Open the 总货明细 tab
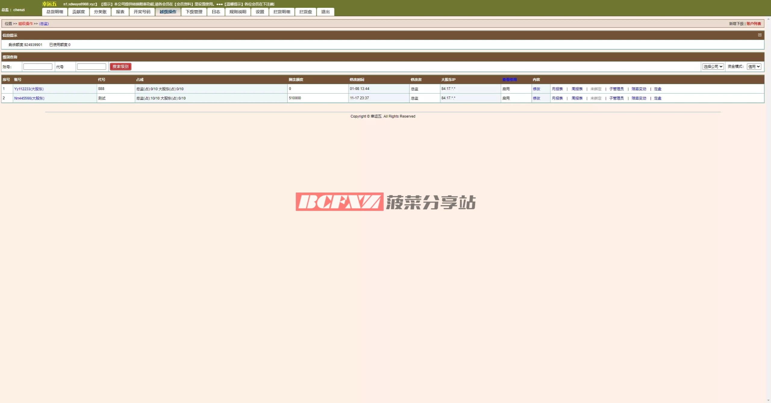 55,12
